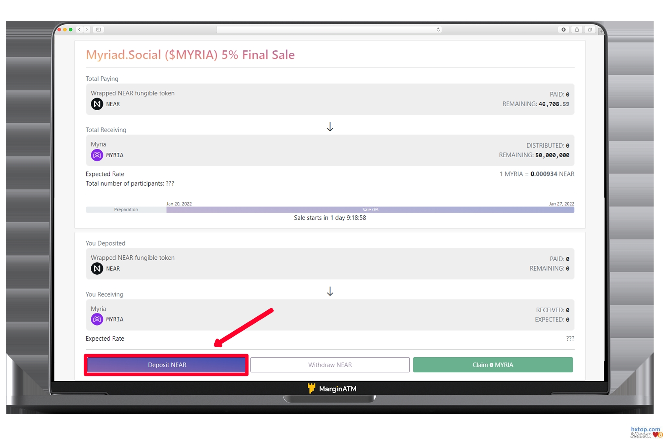Show the tab overview icon
Image resolution: width=663 pixels, height=439 pixels.
coord(590,30)
